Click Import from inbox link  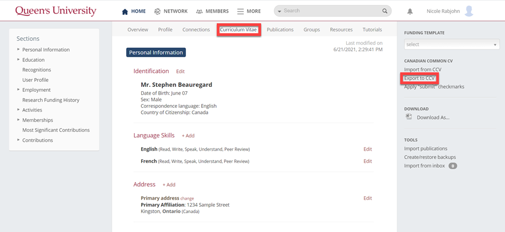coord(425,165)
